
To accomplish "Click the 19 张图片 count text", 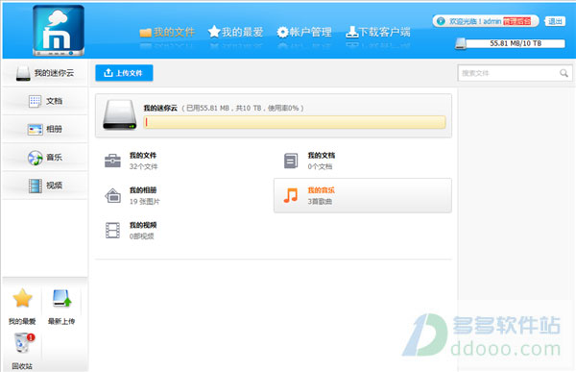I will click(x=145, y=202).
